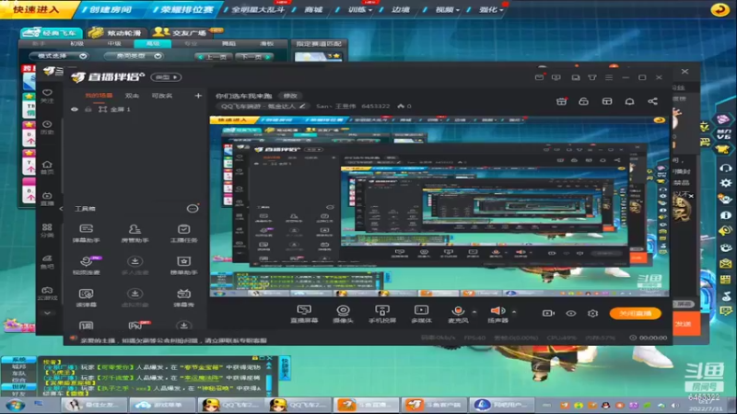Click 关闭直播 orange button
The width and height of the screenshot is (737, 414).
(635, 313)
